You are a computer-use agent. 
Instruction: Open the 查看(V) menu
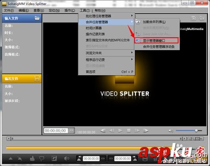tap(39, 10)
